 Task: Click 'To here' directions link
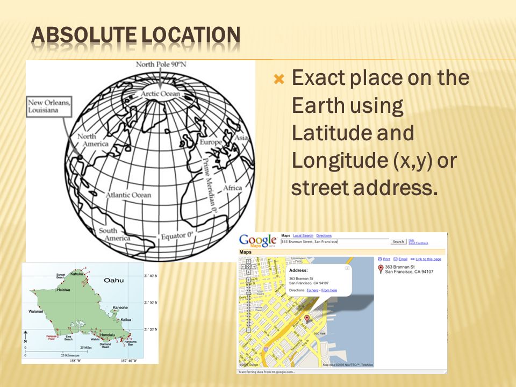(312, 290)
